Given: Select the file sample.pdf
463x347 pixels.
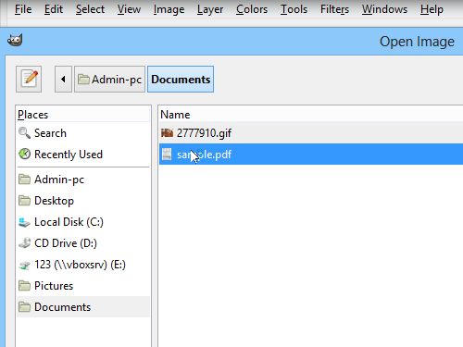Looking at the screenshot, I should (x=311, y=155).
